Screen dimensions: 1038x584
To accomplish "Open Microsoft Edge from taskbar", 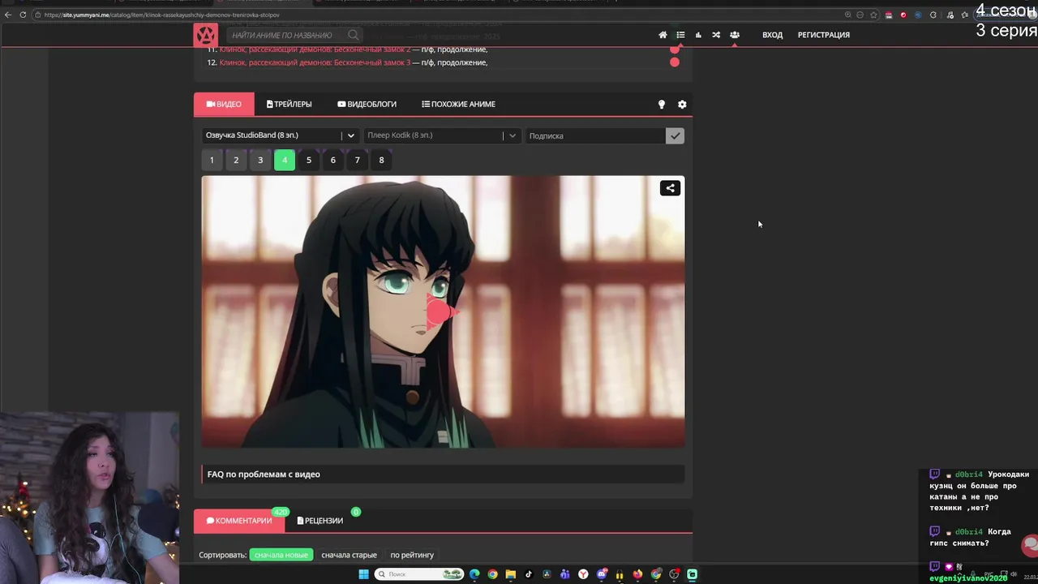I will (x=474, y=574).
